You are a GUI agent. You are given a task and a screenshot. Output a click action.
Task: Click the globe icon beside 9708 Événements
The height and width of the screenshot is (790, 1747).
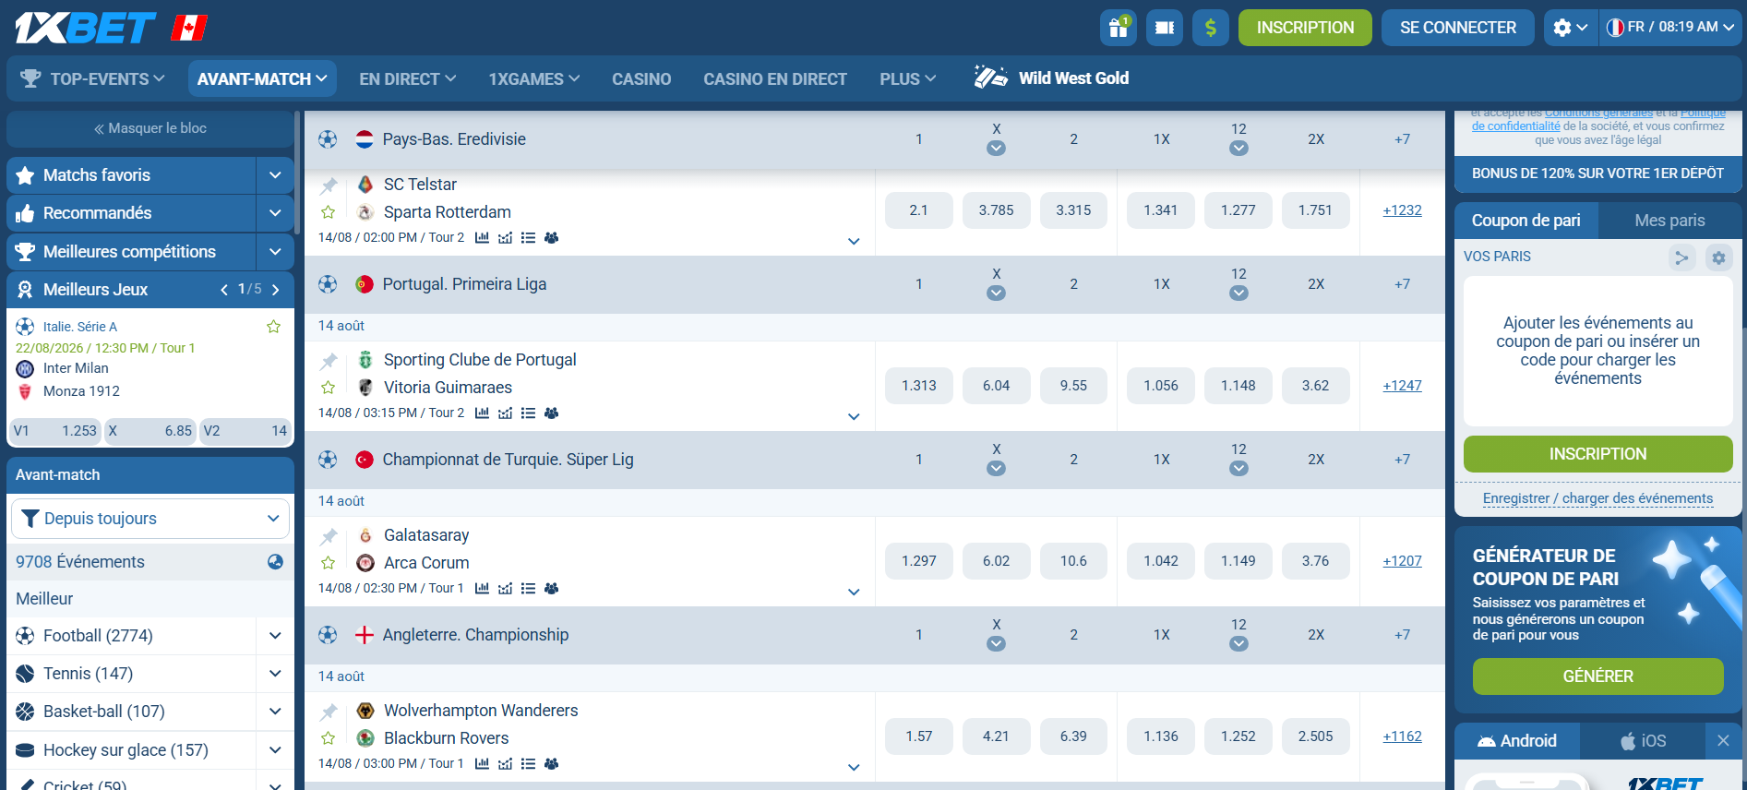(275, 562)
